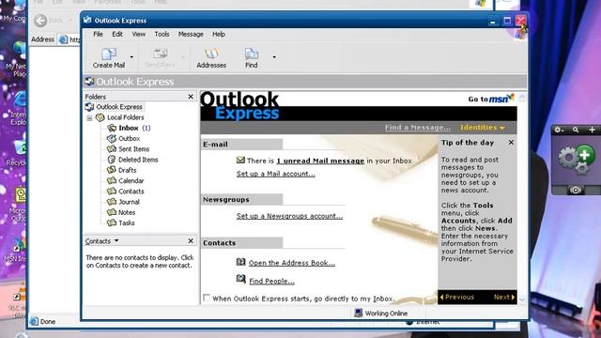Open the Journal folder icon

[112, 202]
